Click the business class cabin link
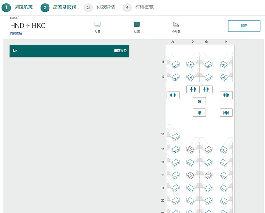 click(16, 34)
